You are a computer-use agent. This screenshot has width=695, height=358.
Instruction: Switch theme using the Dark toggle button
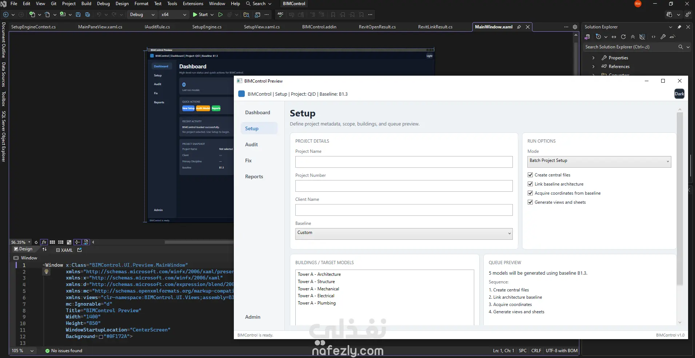coord(679,94)
